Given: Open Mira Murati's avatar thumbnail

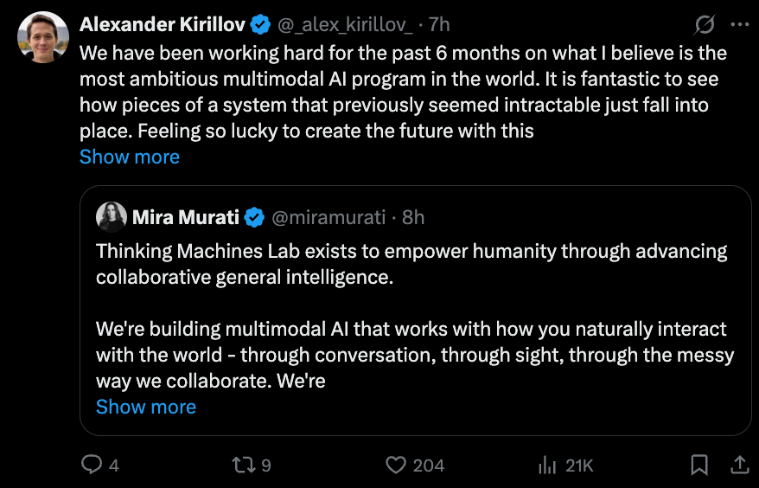Looking at the screenshot, I should 112,217.
